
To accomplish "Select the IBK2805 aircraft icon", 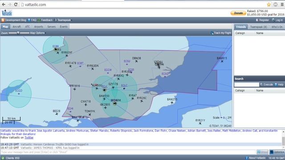I will click(x=105, y=108).
